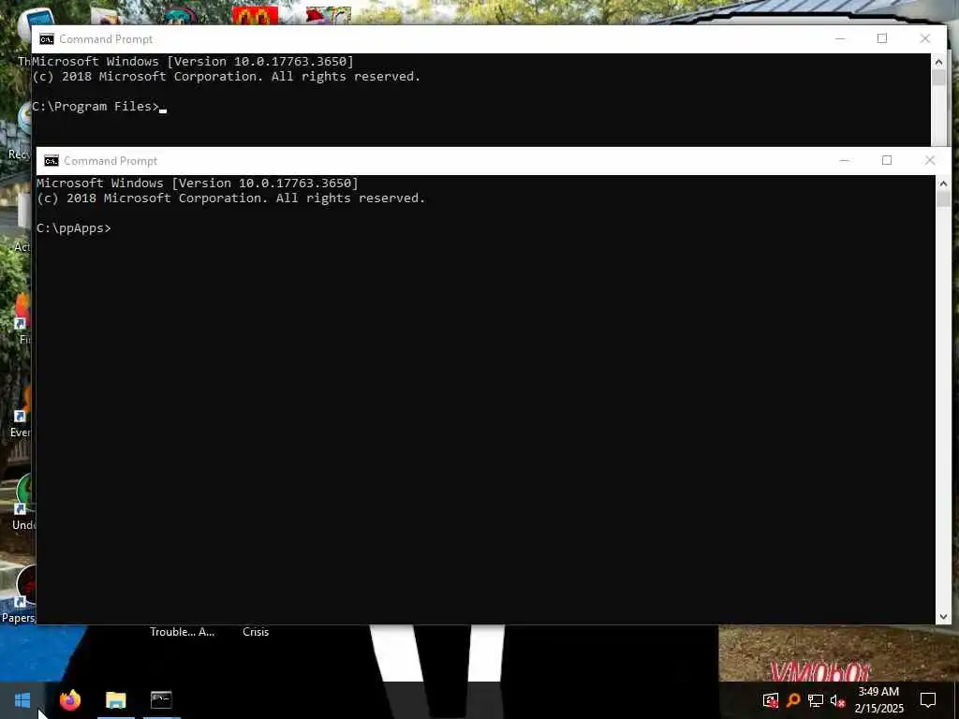The image size is (959, 719).
Task: Click the C:\ppApps> prompt line
Action: click(74, 228)
